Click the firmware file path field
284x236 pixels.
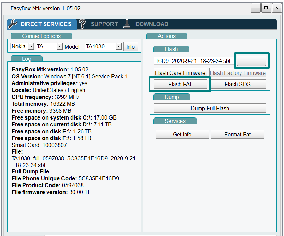pyautogui.click(x=193, y=61)
